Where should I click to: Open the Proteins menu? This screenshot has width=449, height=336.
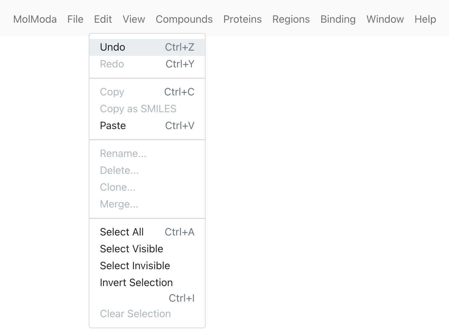click(x=242, y=19)
